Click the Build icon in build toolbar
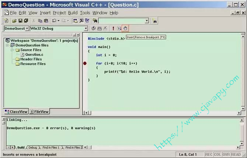The width and height of the screenshot is (247, 158). [x=100, y=28]
